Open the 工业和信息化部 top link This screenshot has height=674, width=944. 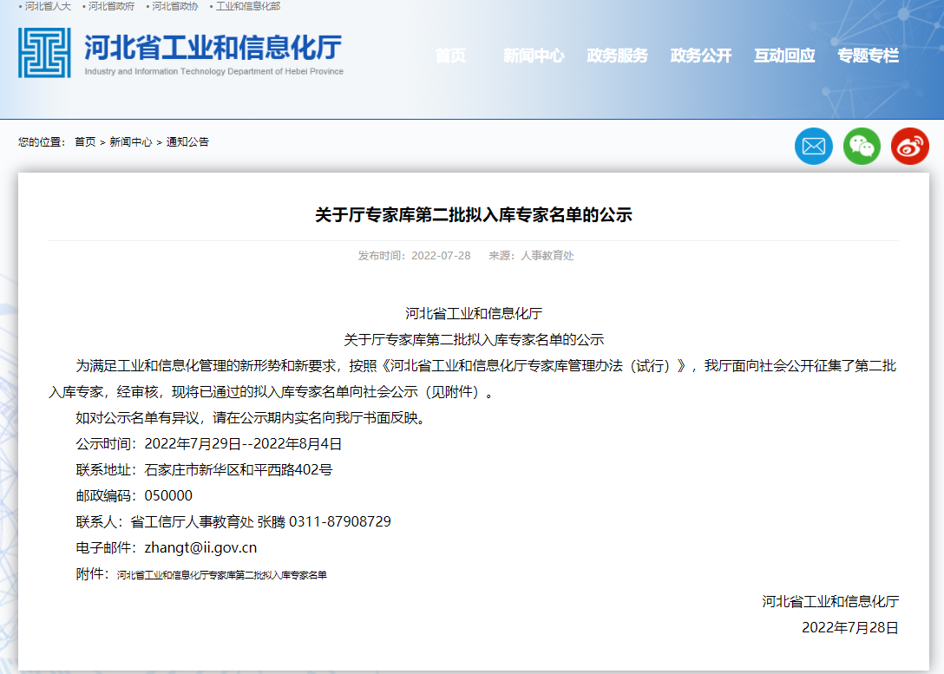point(248,6)
